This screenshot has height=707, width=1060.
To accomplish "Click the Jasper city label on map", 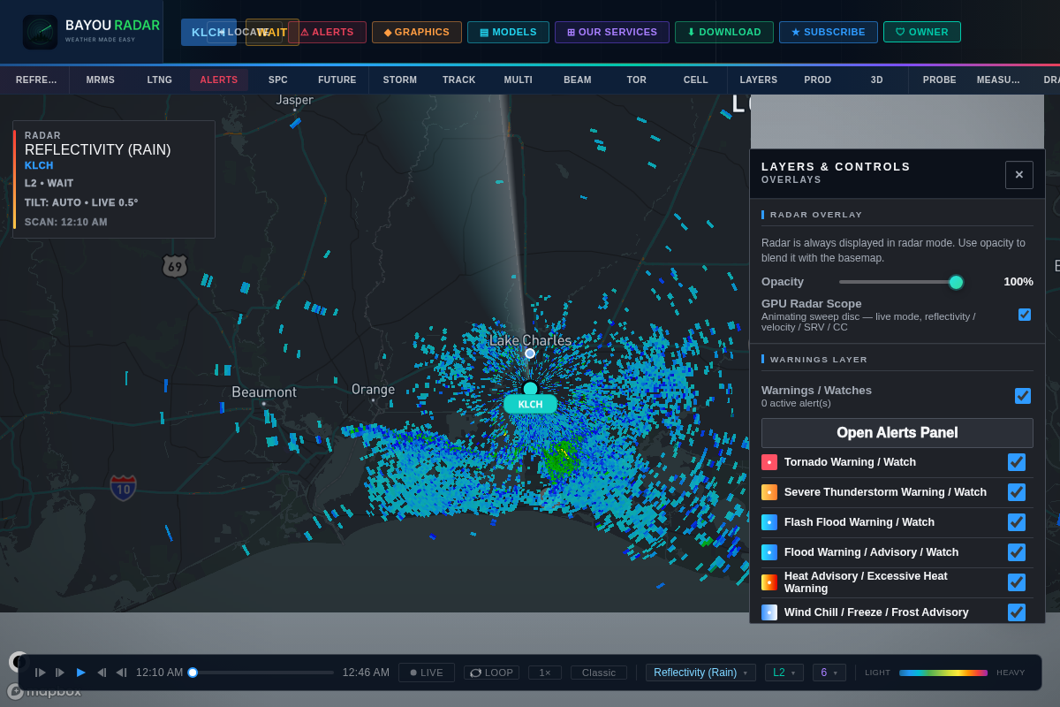I will point(294,100).
